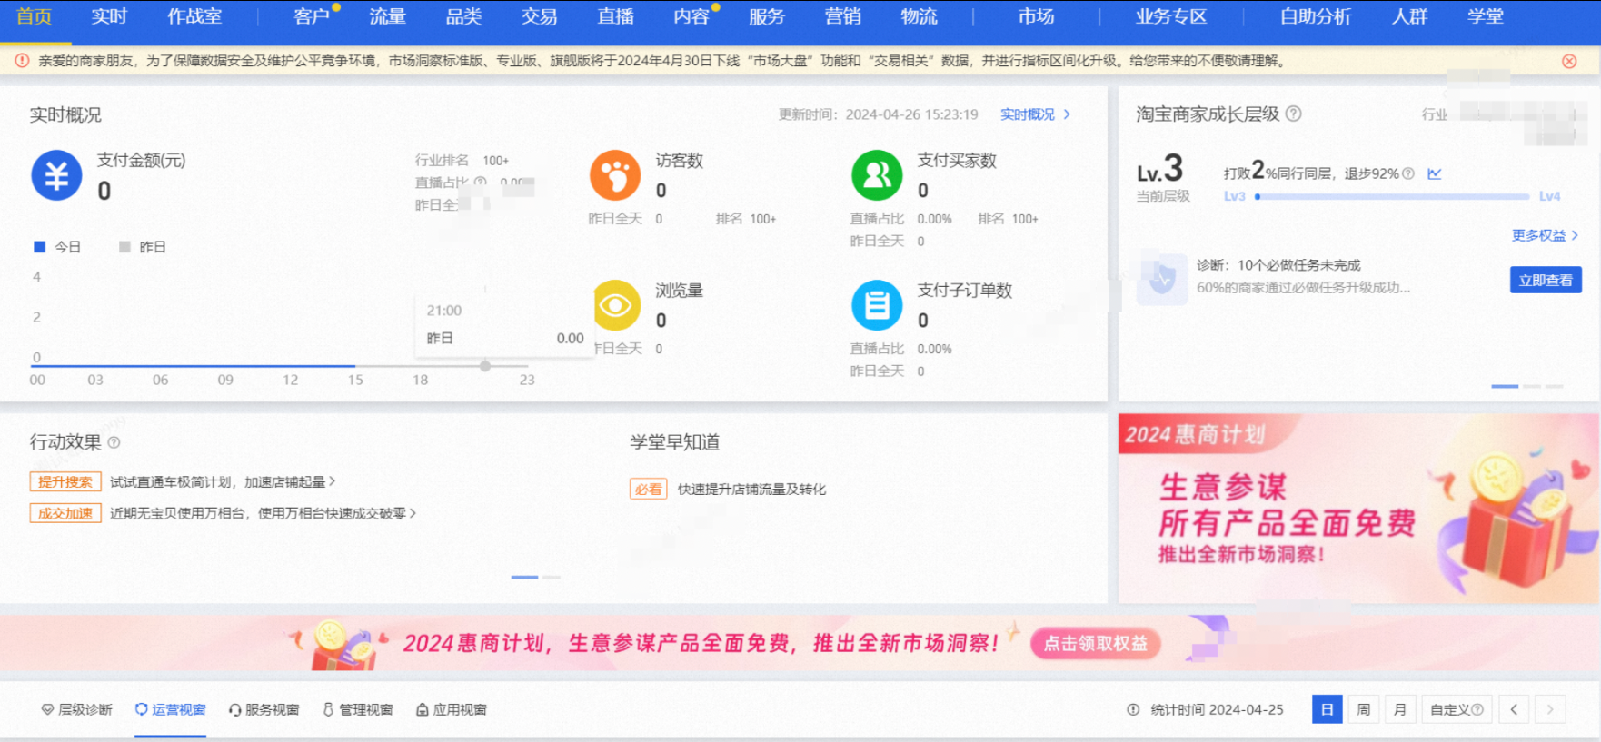Click the chart hover marker near 21:00
The height and width of the screenshot is (742, 1601).
485,366
